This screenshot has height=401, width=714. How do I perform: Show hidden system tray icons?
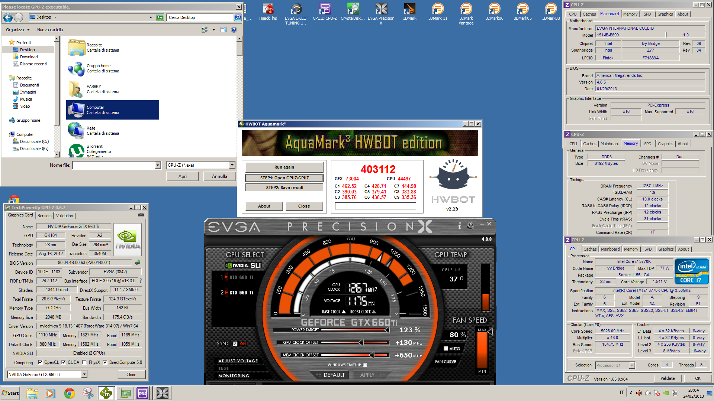point(631,393)
